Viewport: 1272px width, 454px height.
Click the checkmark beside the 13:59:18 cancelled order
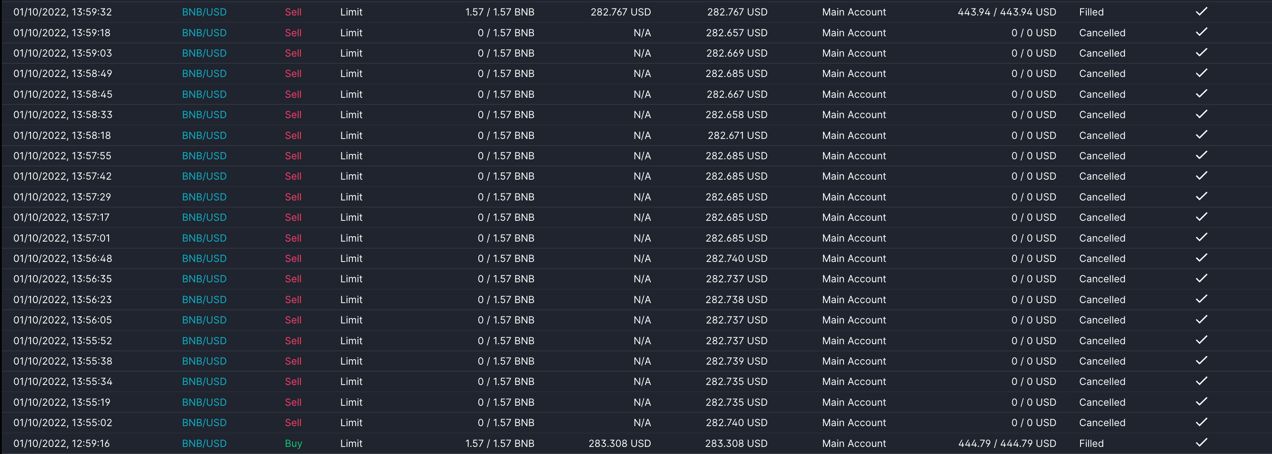(x=1202, y=32)
